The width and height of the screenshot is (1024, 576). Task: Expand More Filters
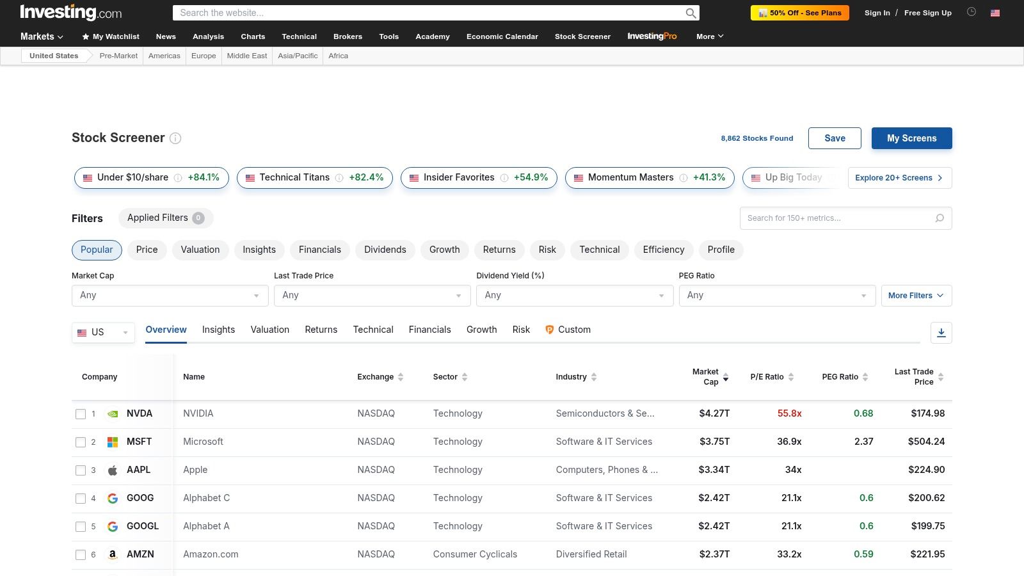pos(916,296)
